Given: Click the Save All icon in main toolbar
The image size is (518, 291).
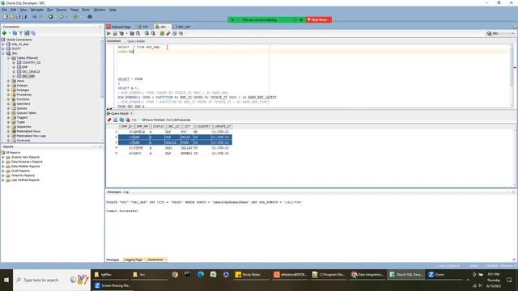Looking at the screenshot, I should (x=24, y=16).
